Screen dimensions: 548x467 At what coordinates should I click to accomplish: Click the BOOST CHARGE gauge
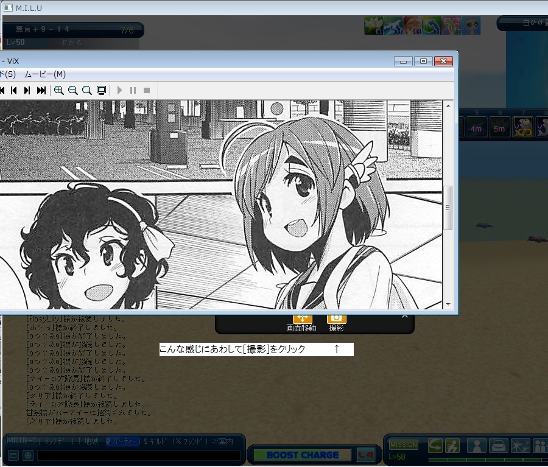[302, 455]
